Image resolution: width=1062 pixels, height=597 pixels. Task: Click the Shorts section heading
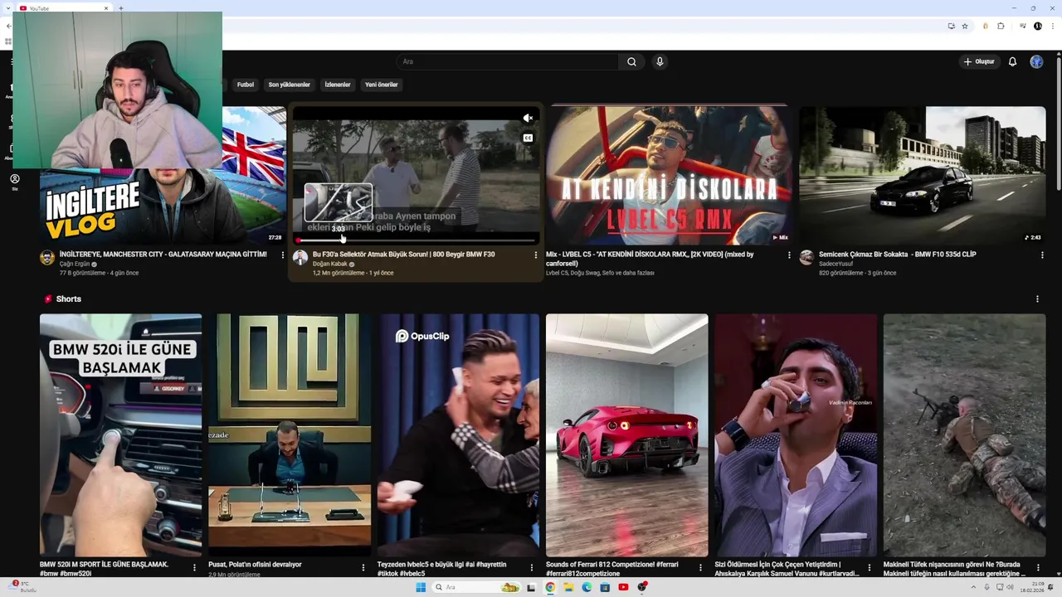click(x=68, y=298)
